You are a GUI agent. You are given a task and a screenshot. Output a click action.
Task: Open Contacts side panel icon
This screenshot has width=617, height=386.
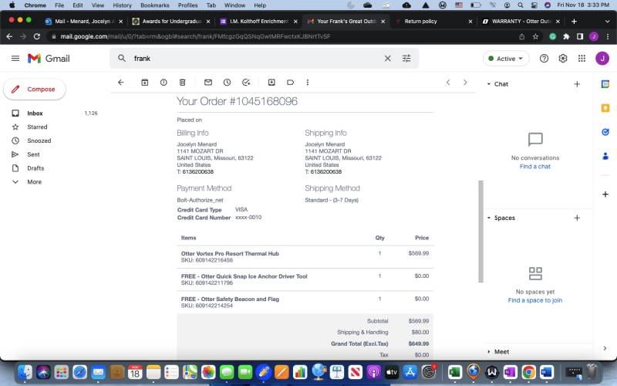point(605,157)
